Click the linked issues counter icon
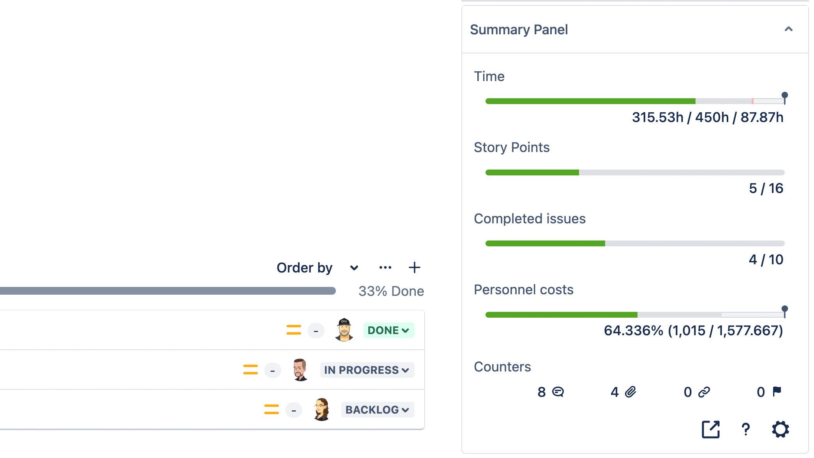 [704, 392]
